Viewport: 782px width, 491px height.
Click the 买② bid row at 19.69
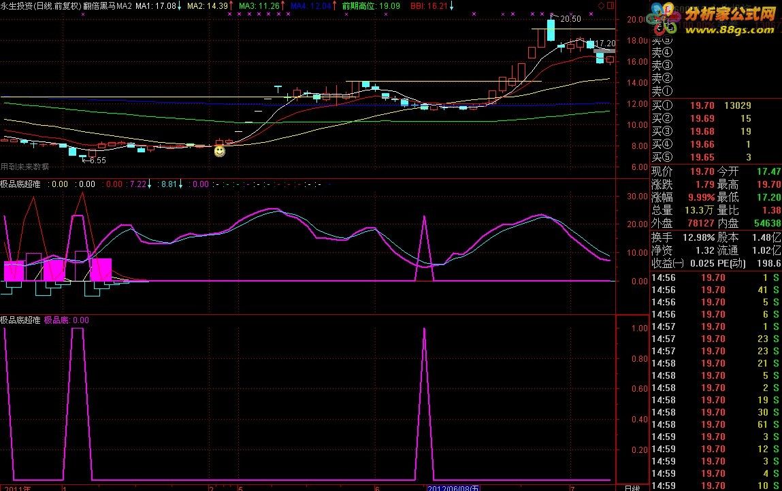point(716,118)
